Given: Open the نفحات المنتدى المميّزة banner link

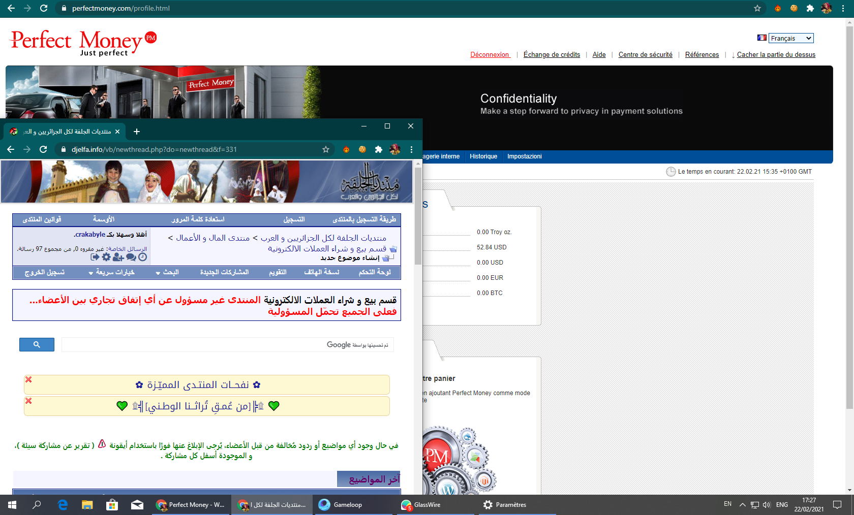Looking at the screenshot, I should click(x=198, y=385).
